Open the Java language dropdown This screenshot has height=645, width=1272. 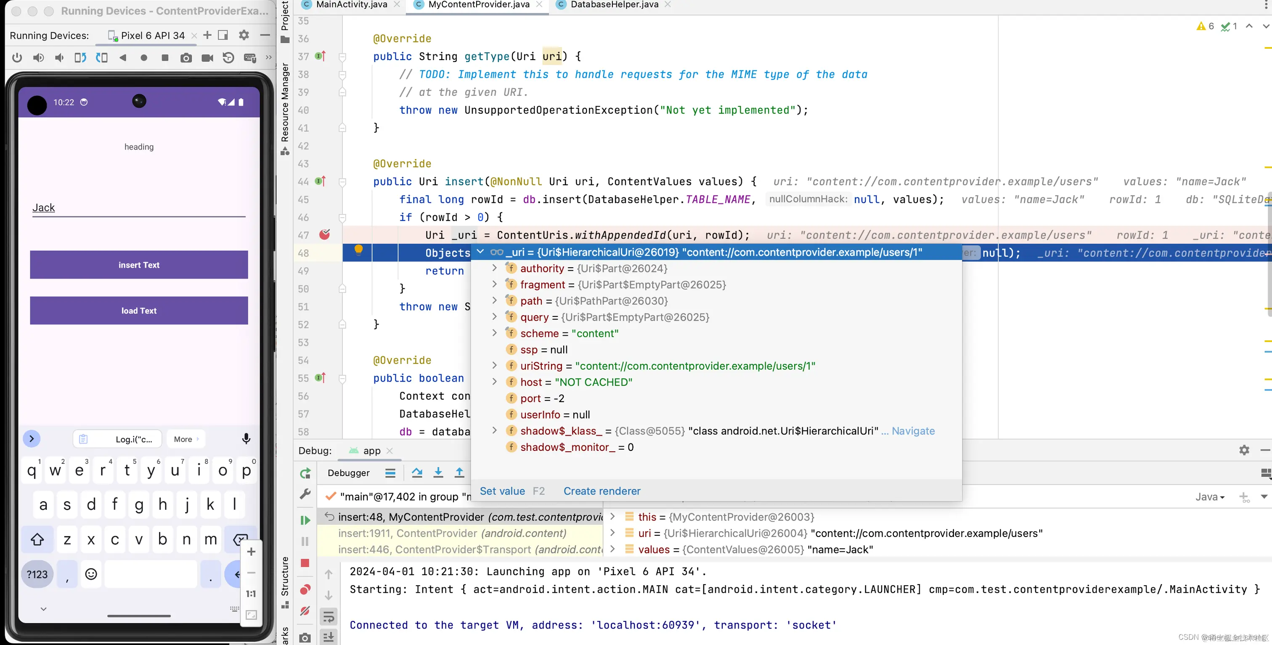(x=1209, y=497)
